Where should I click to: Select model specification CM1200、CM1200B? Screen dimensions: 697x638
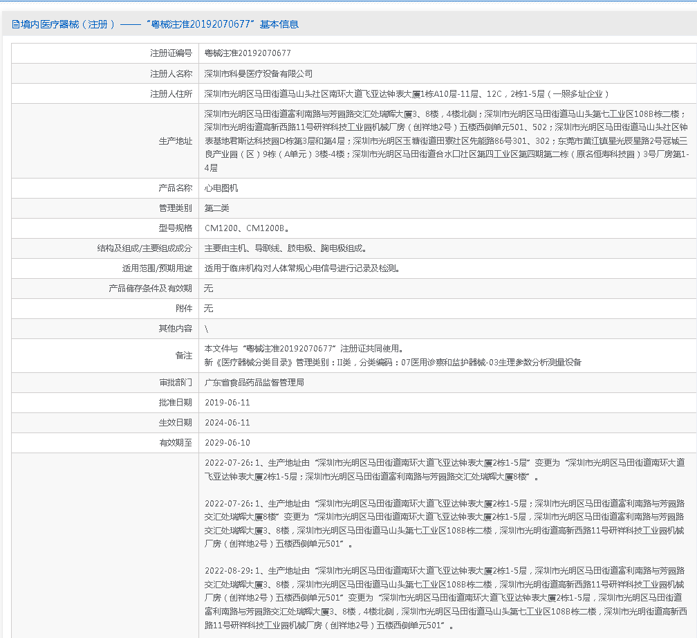[246, 228]
